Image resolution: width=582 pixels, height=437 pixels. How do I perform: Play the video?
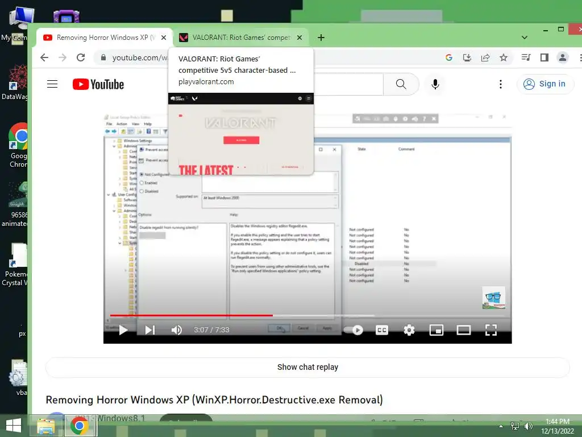[x=123, y=330]
